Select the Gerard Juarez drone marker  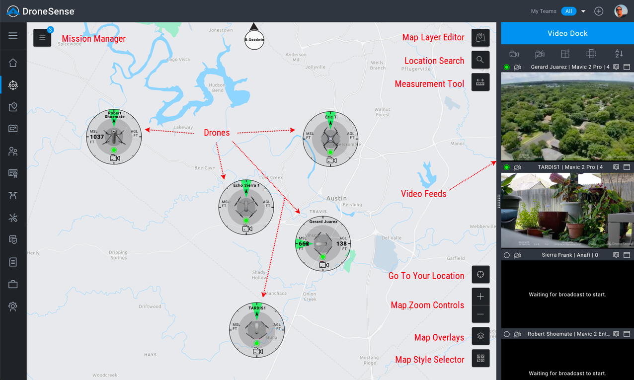coord(323,243)
